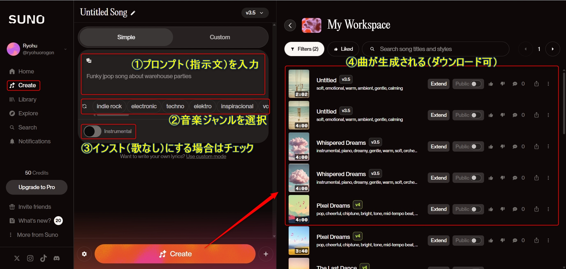Open Library in the sidebar
The height and width of the screenshot is (269, 566).
[23, 99]
